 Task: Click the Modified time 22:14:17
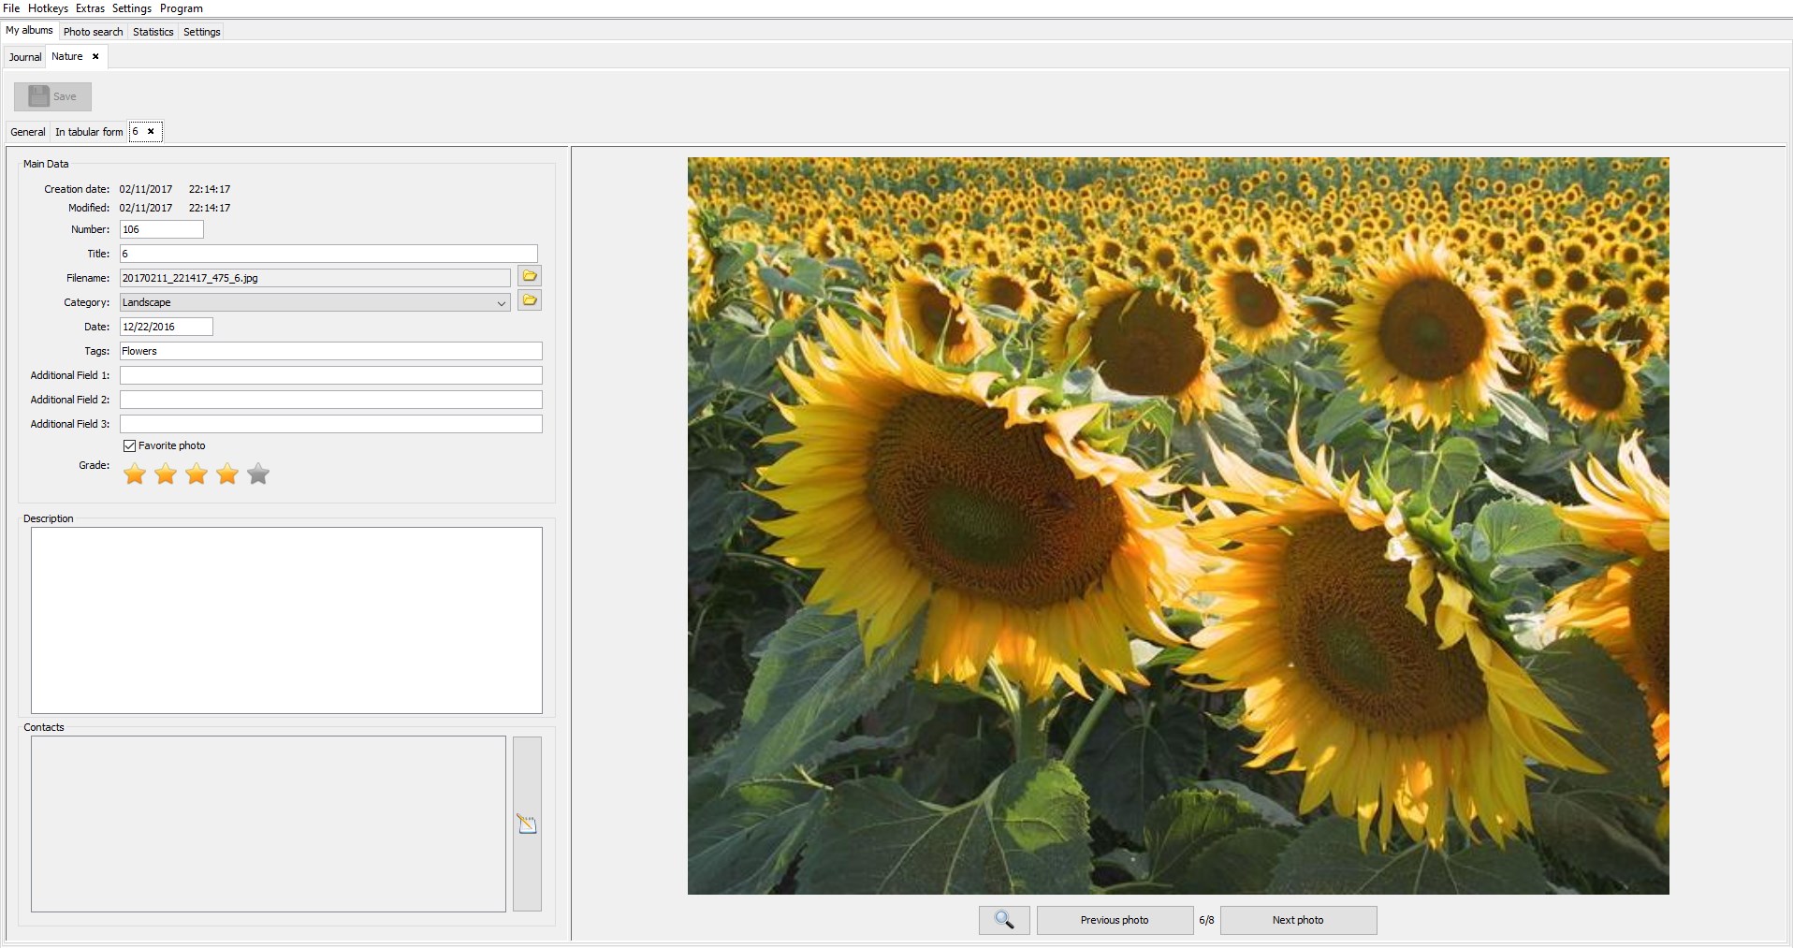pyautogui.click(x=210, y=208)
